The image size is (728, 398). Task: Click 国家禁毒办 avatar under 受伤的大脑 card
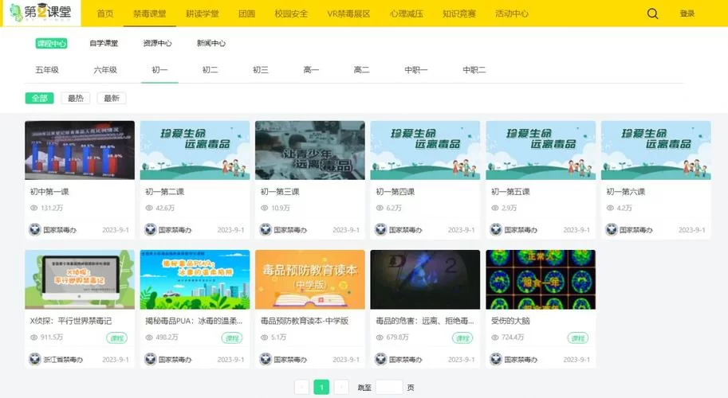496,359
